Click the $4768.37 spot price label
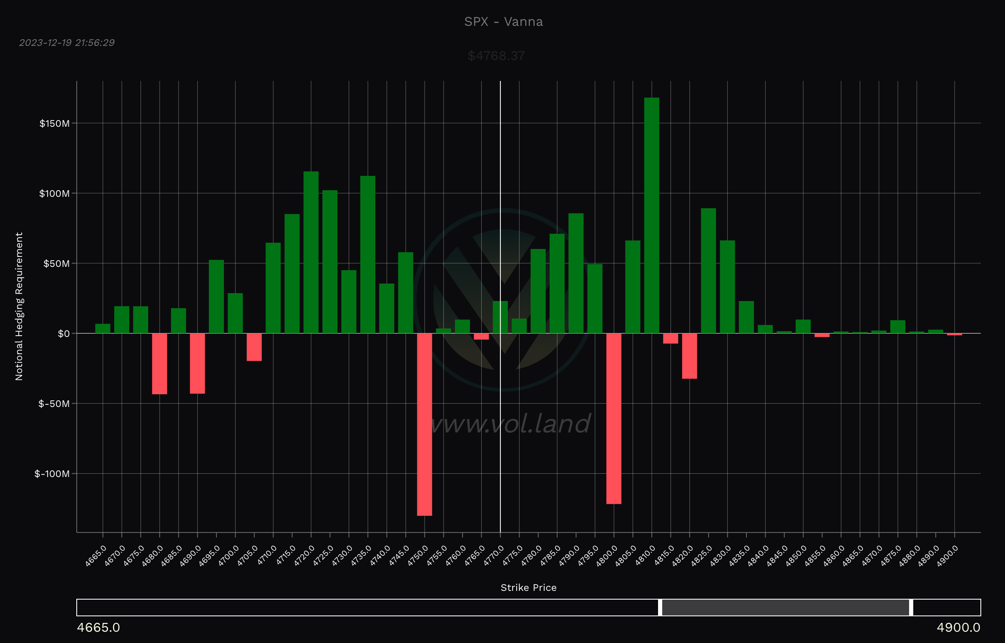1005x643 pixels. (495, 55)
